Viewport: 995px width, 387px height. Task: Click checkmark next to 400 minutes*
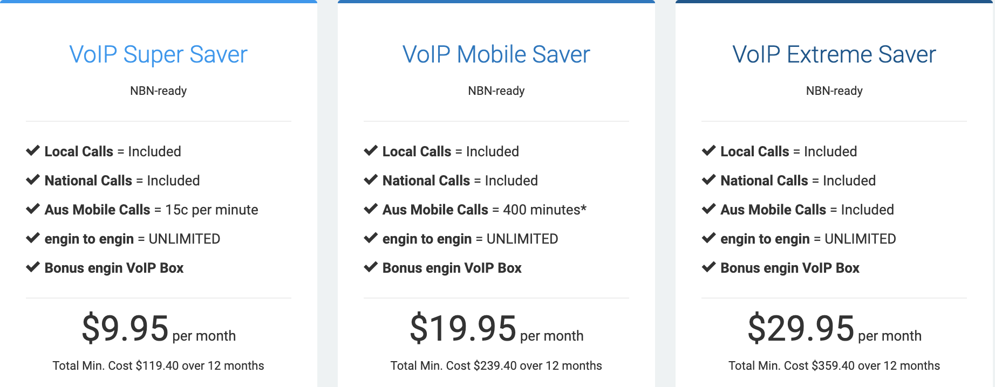(371, 209)
